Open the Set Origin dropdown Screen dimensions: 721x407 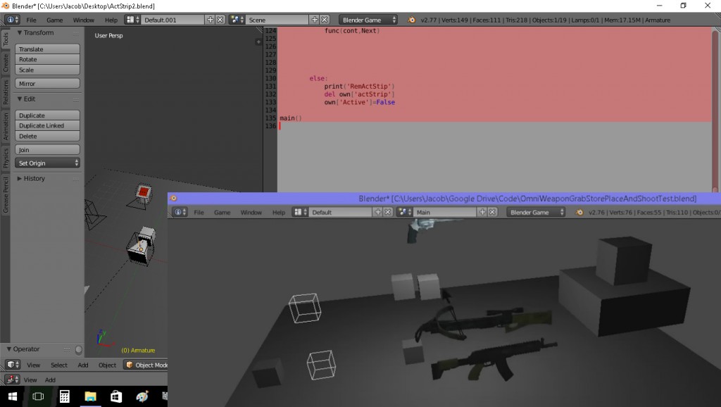tap(46, 163)
